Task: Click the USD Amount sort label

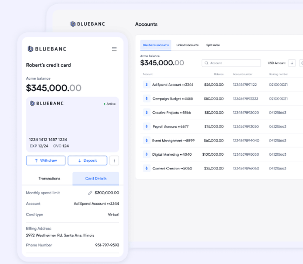Action: 277,63
